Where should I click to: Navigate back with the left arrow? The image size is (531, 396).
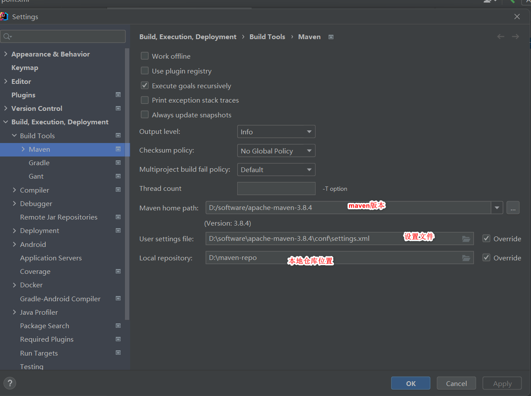pyautogui.click(x=501, y=37)
